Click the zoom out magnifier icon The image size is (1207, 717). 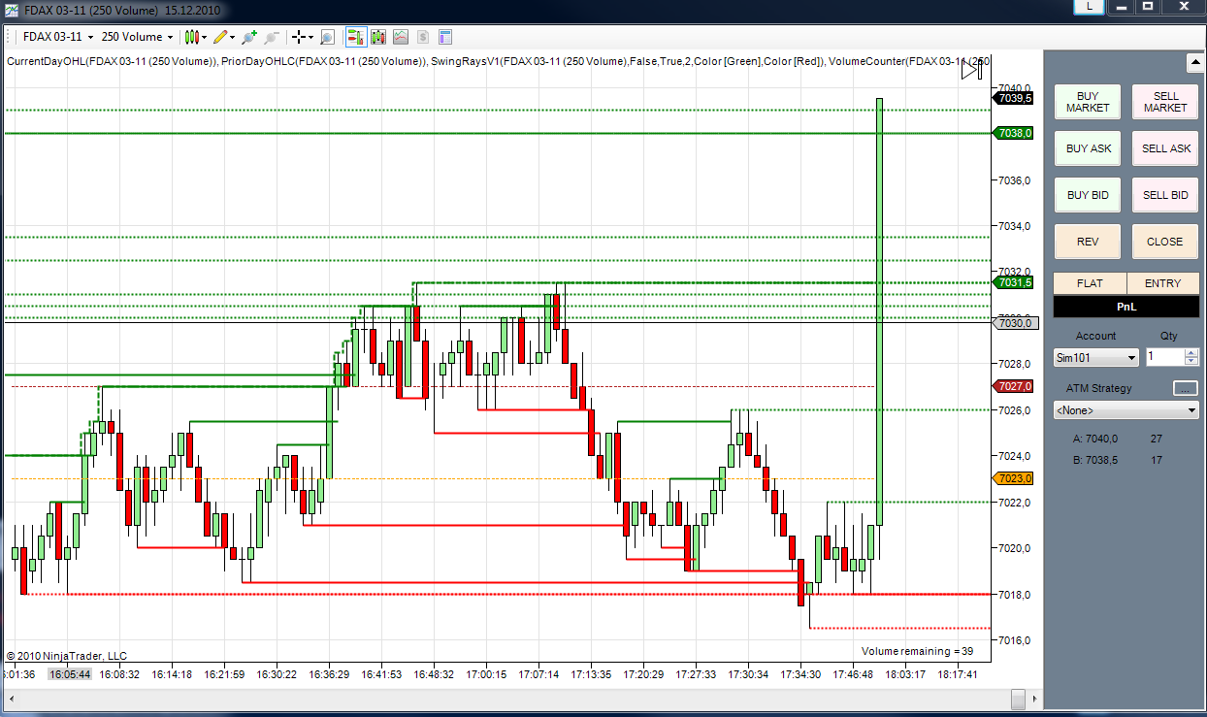point(272,37)
